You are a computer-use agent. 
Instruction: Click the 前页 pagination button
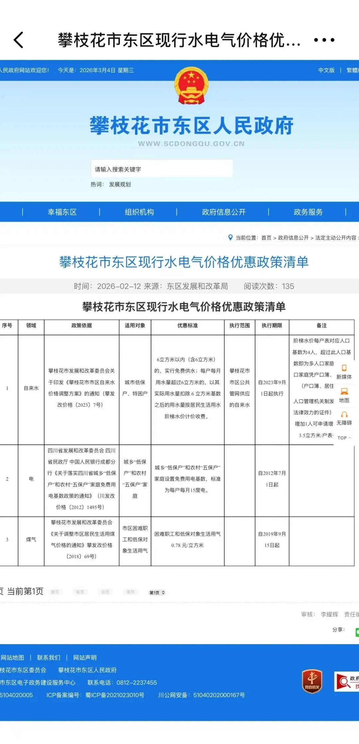coord(80,592)
